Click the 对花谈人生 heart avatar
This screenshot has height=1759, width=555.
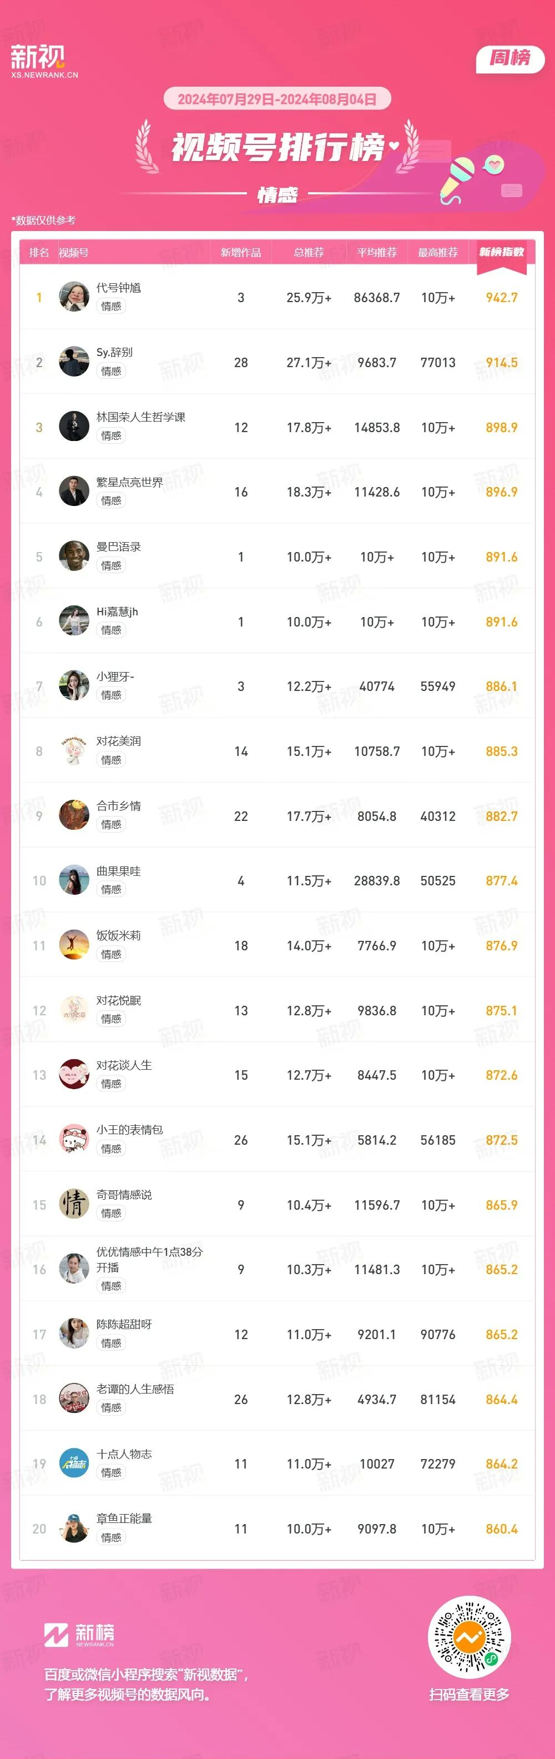coord(74,1075)
